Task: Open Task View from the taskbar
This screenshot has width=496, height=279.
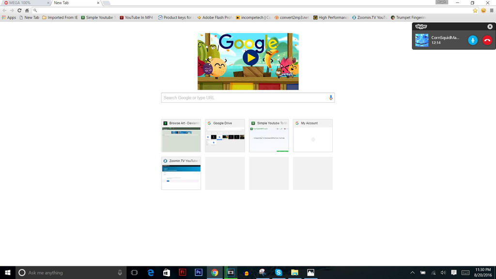Action: coord(134,272)
